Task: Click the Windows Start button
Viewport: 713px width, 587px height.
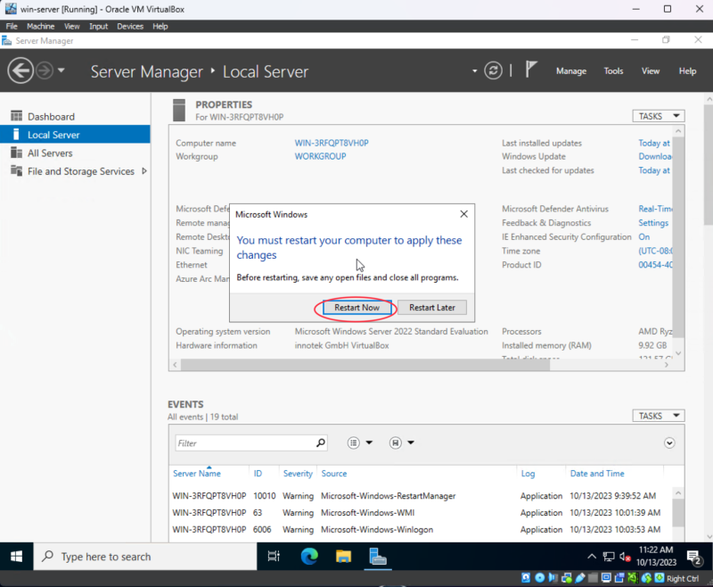Action: (x=16, y=557)
